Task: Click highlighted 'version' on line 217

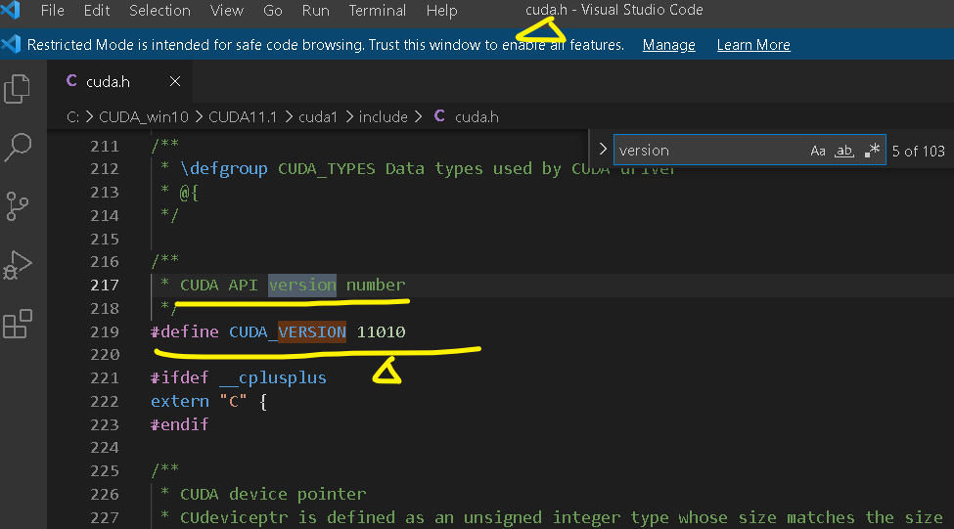Action: pyautogui.click(x=302, y=285)
